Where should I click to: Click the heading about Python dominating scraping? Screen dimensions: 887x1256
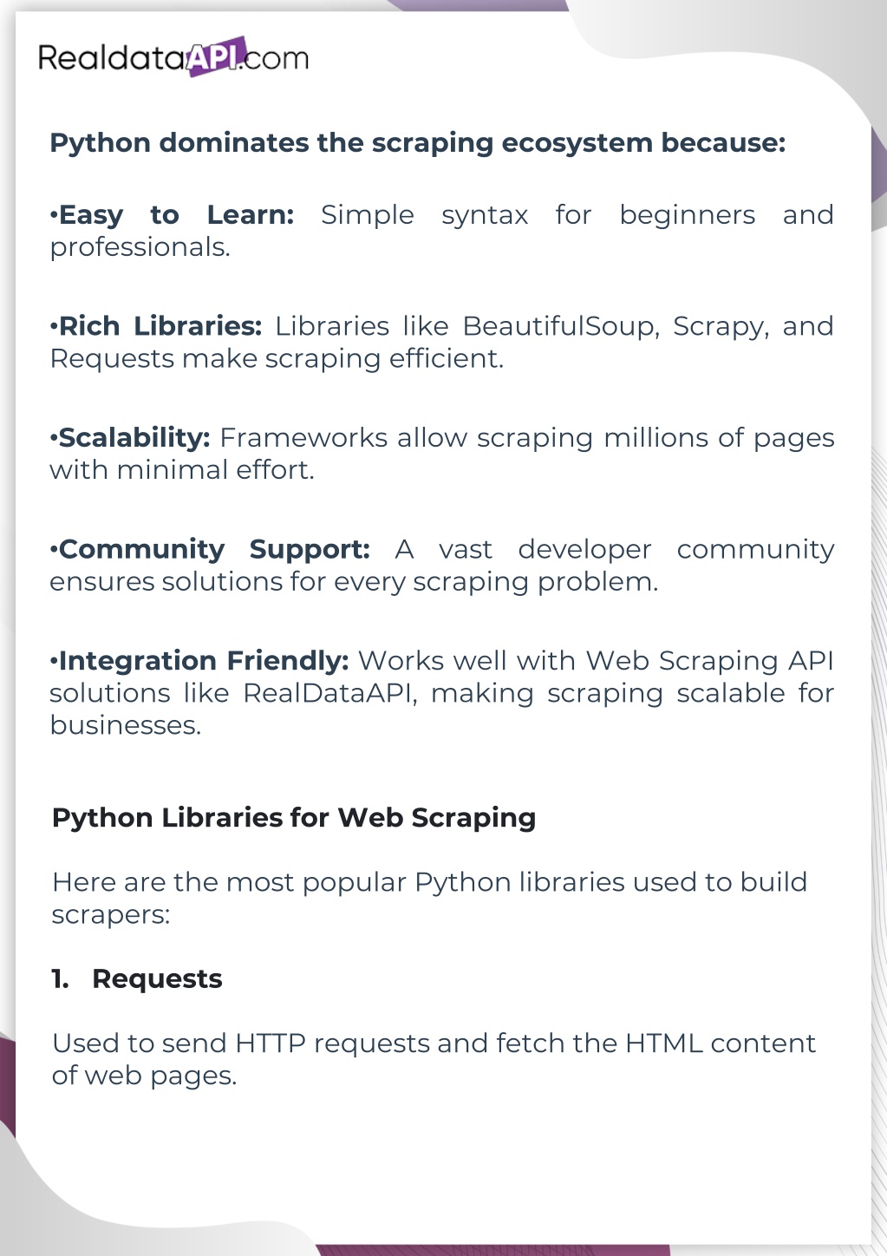click(x=417, y=142)
